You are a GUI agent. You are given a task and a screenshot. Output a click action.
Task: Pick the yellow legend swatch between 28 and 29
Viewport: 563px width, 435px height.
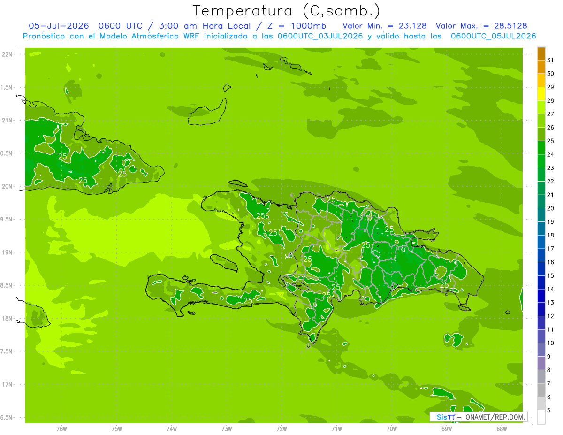[x=541, y=94]
